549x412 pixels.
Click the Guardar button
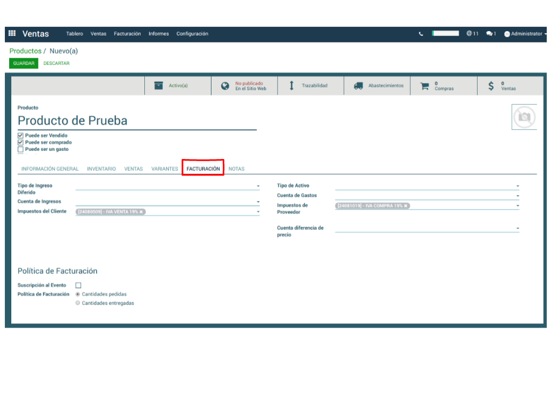[x=24, y=63]
